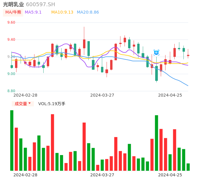The image size is (202, 179).
Task: Select the MA/牛熊 indicator tab
Action: pyautogui.click(x=13, y=12)
